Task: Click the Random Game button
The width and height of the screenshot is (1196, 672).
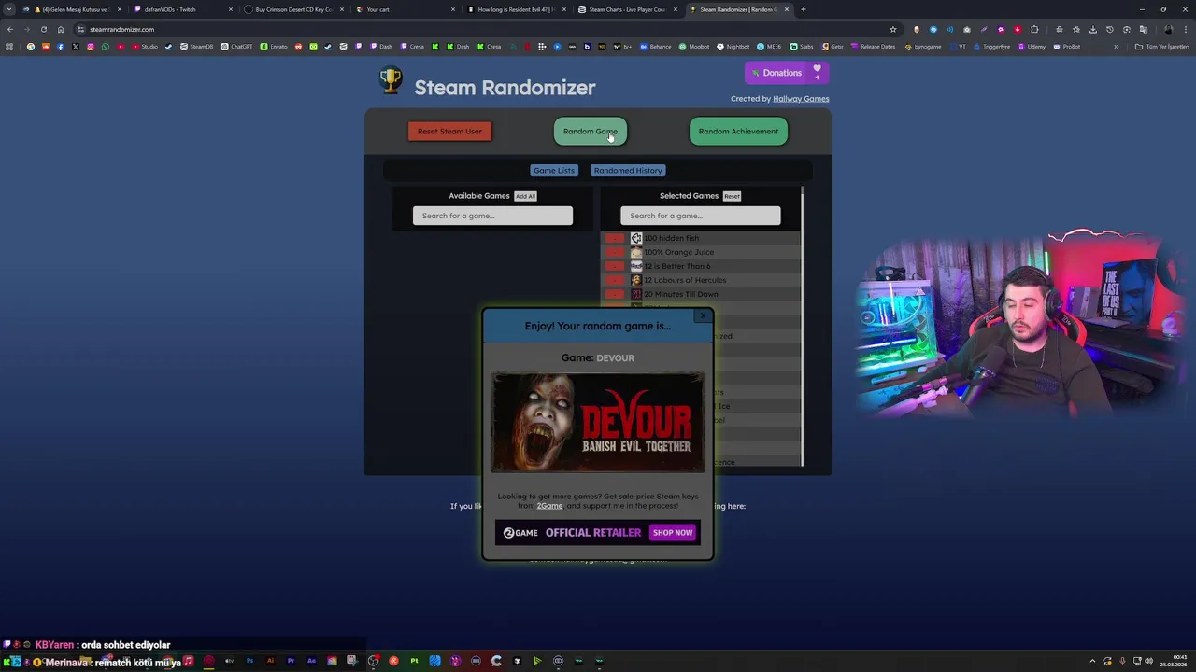Action: (x=590, y=132)
